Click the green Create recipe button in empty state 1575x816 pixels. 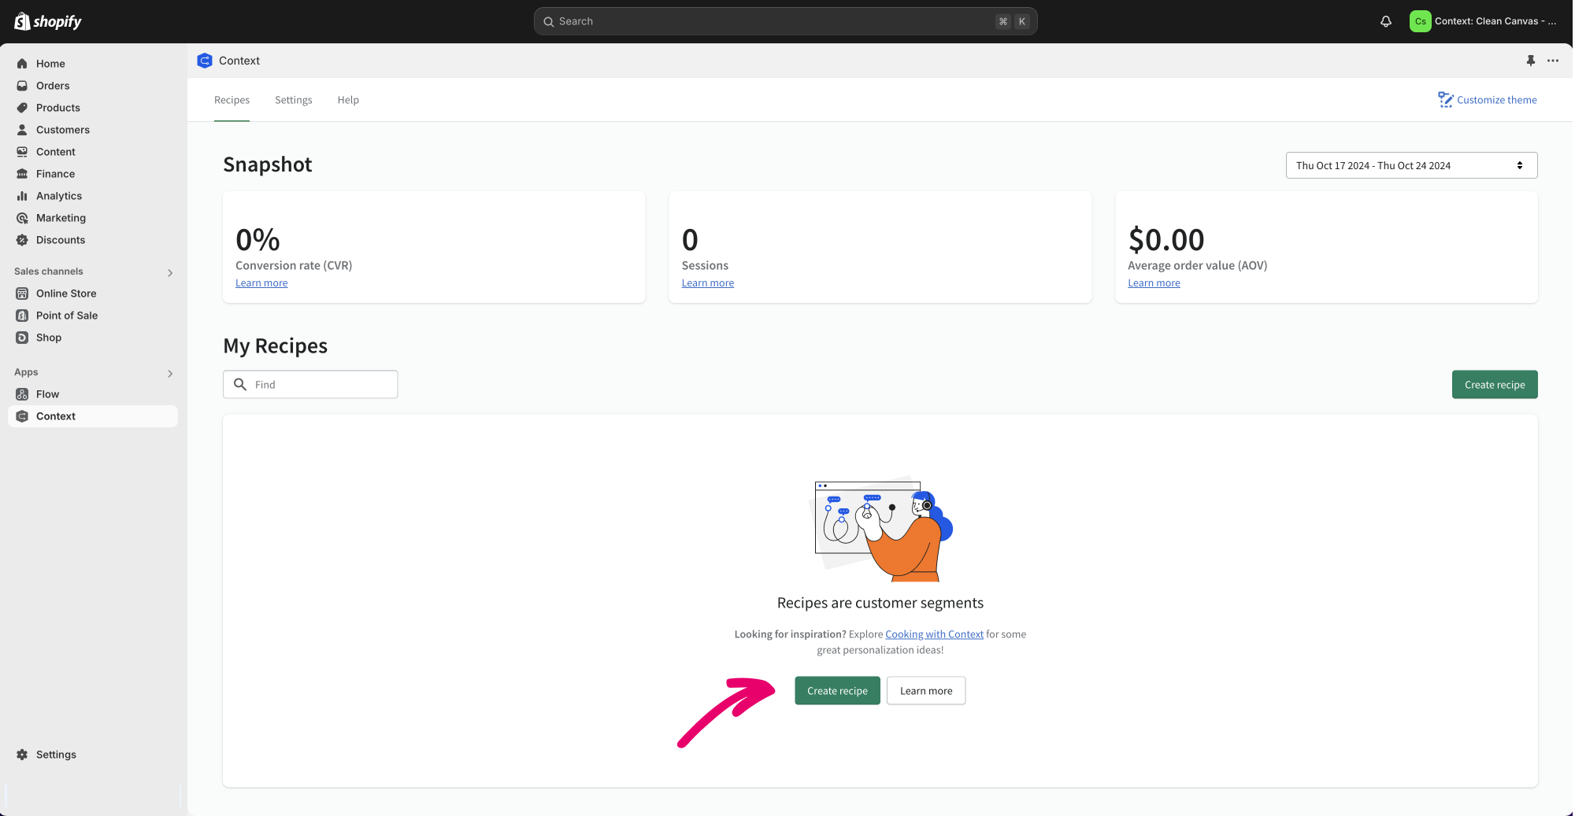coord(836,691)
